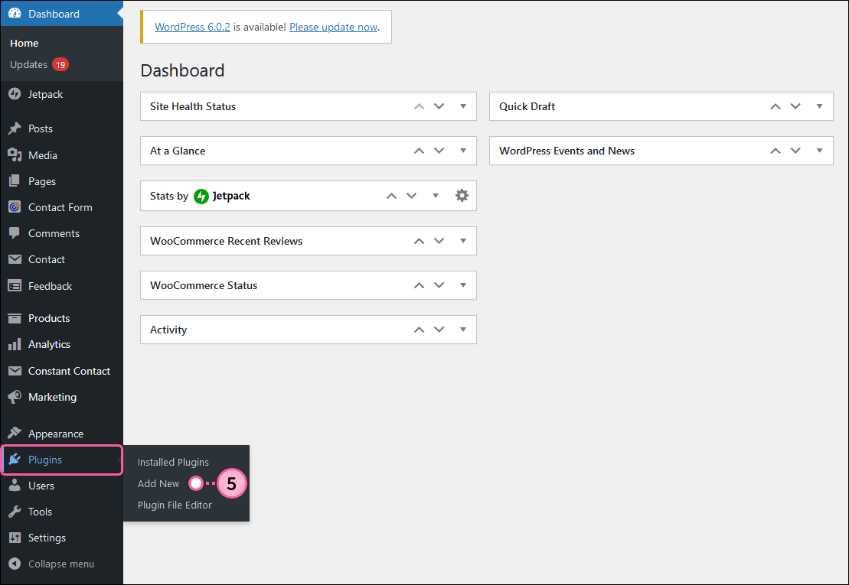Screen dimensions: 849x585
Task: Click the WooCommerce Recent Reviews title
Action: pyautogui.click(x=227, y=241)
